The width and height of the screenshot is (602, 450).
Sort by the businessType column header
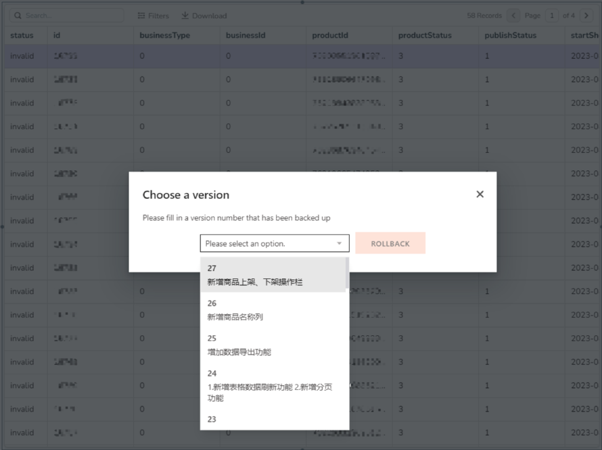click(x=164, y=35)
